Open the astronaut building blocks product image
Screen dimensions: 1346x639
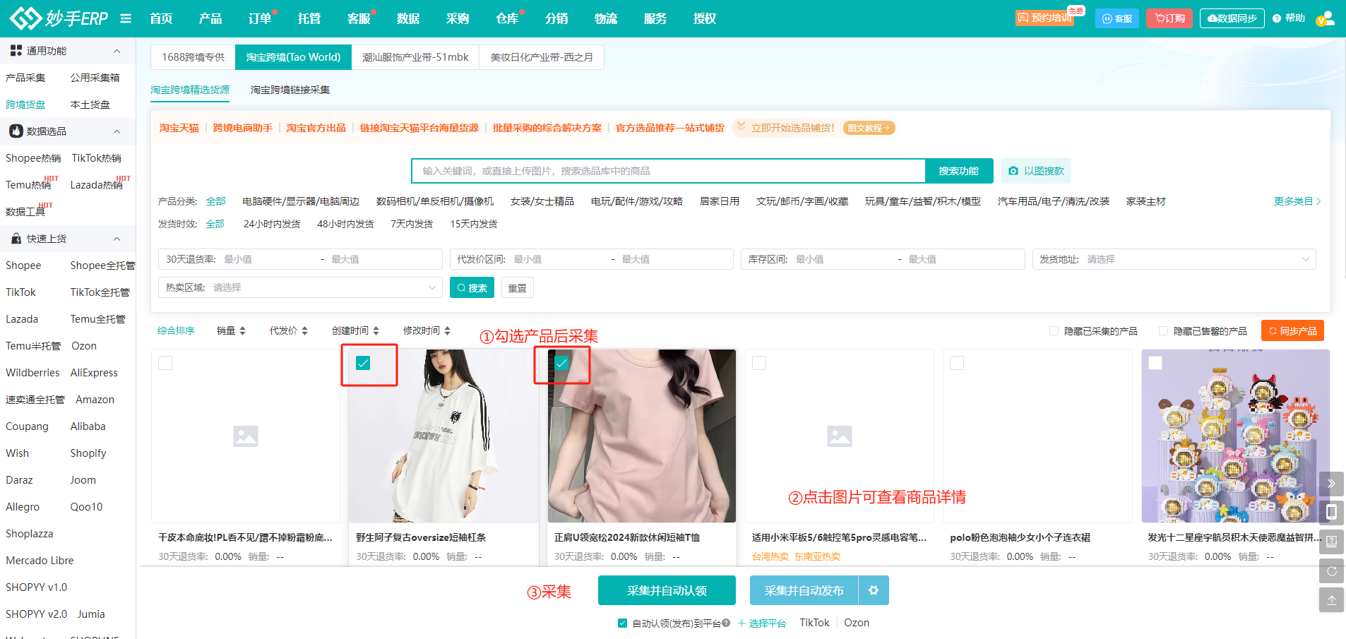pyautogui.click(x=1235, y=436)
